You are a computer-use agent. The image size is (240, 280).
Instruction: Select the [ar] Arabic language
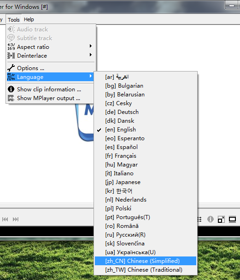tap(146, 77)
